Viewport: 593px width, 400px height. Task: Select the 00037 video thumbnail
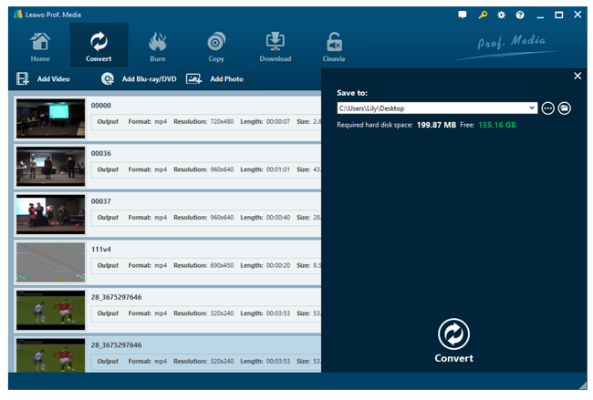[x=51, y=214]
